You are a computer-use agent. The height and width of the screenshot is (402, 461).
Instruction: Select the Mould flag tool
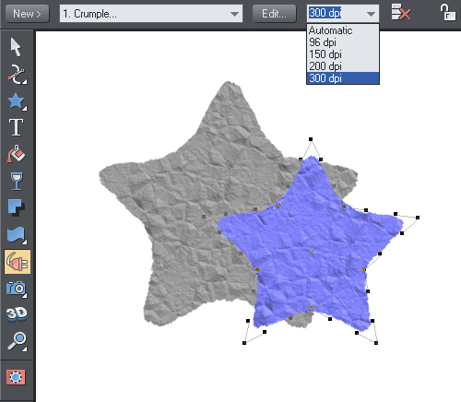(x=17, y=235)
